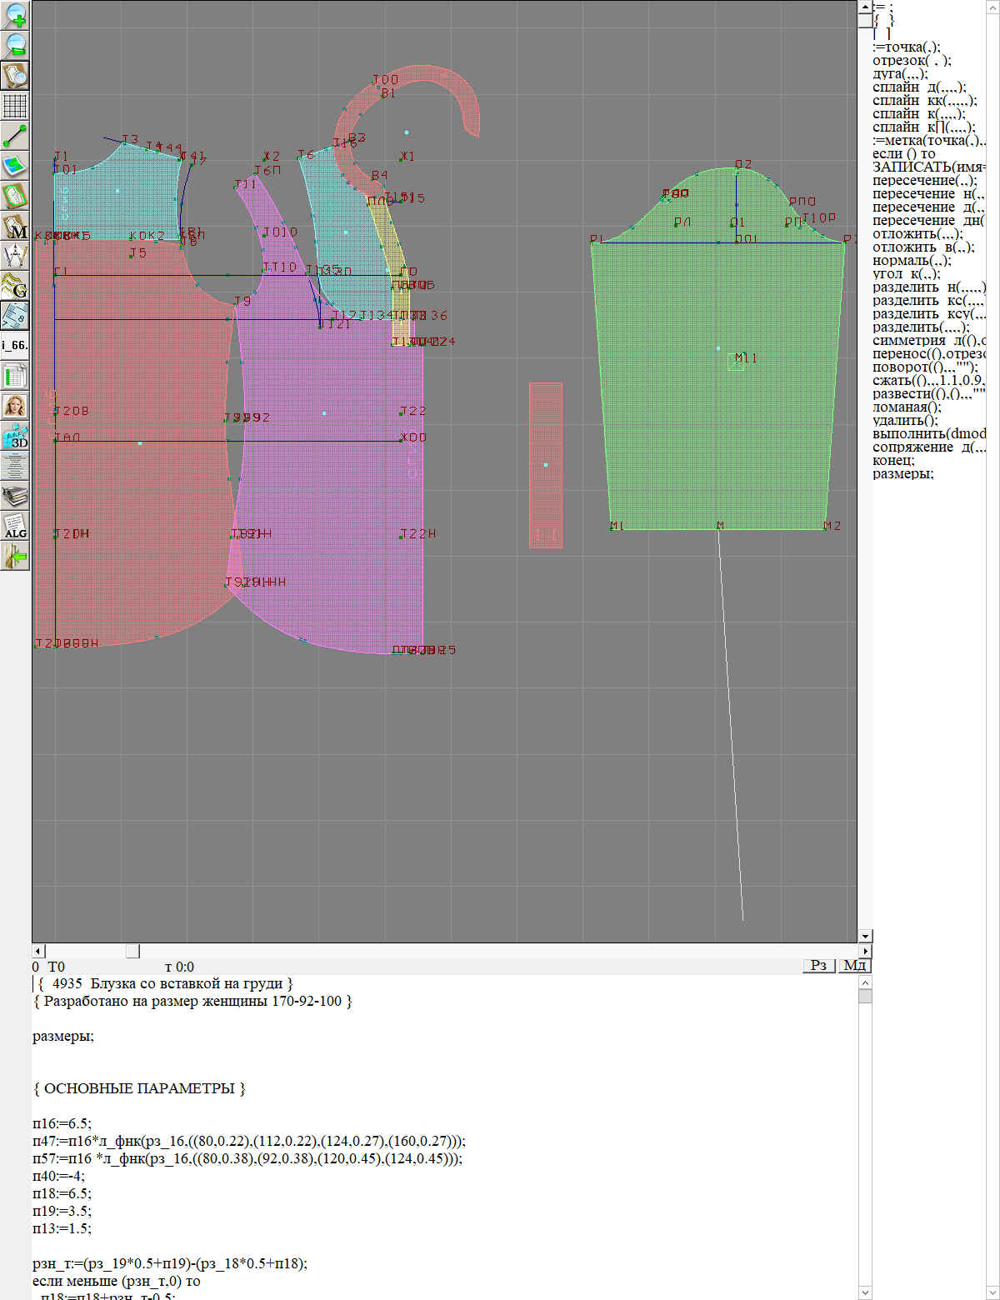Open the pattern with M icon
The image size is (1000, 1300).
click(16, 227)
